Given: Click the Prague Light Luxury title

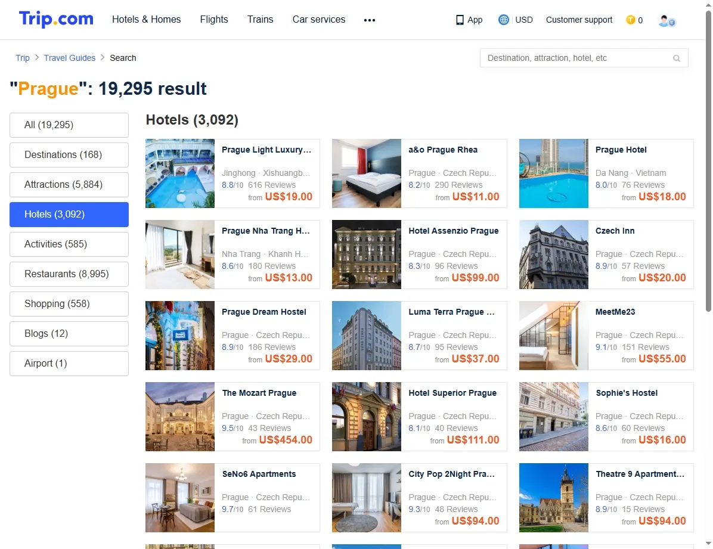Looking at the screenshot, I should click(266, 150).
